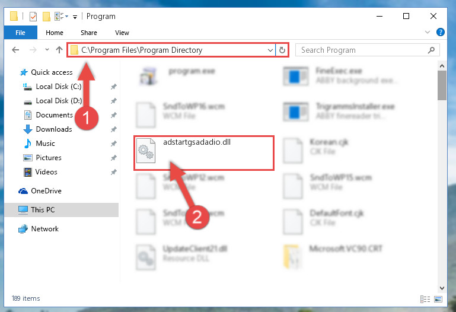Go forward using the forward arrow
This screenshot has height=312, width=456.
[33, 50]
